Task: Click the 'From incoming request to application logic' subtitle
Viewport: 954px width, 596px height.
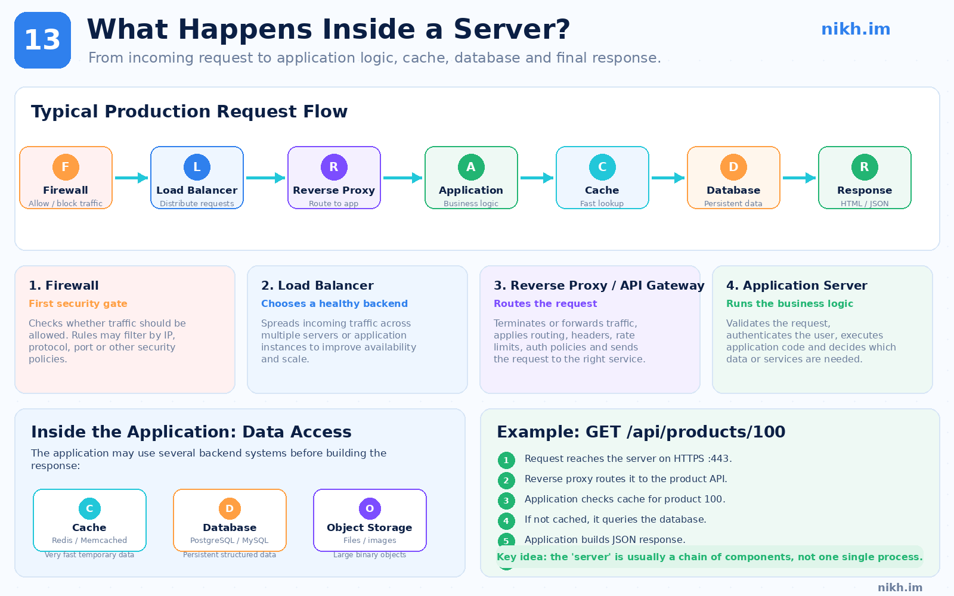Action: point(374,58)
